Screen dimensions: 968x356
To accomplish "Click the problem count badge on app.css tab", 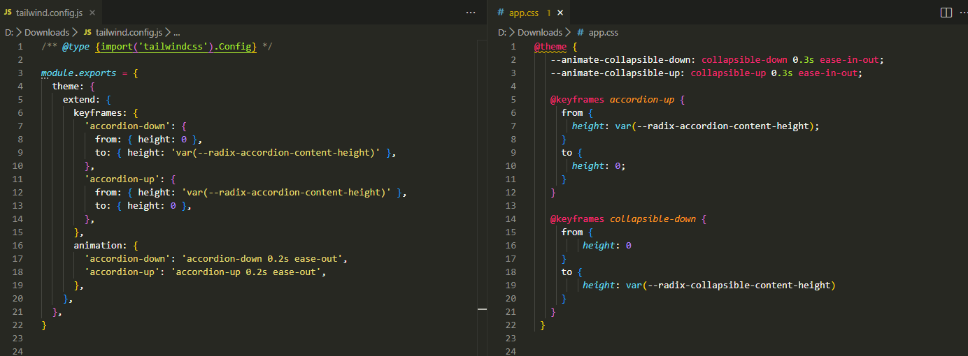I will tap(549, 13).
